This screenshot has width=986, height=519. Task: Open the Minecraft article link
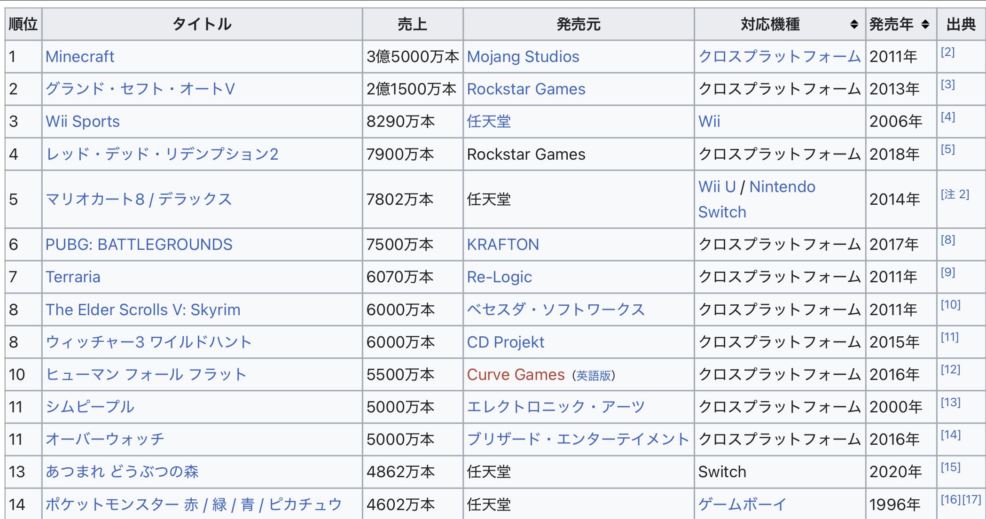(80, 57)
